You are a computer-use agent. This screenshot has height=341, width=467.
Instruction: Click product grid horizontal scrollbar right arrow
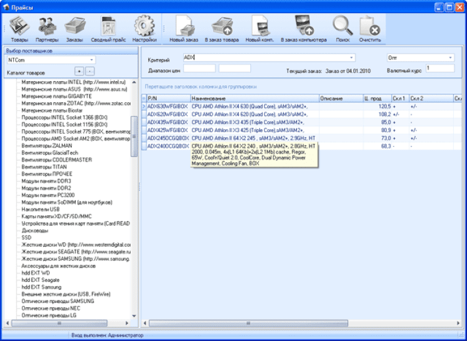(x=458, y=323)
